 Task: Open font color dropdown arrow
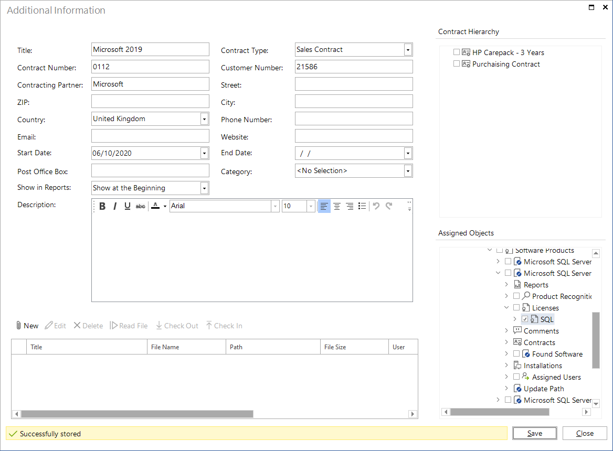(x=165, y=206)
